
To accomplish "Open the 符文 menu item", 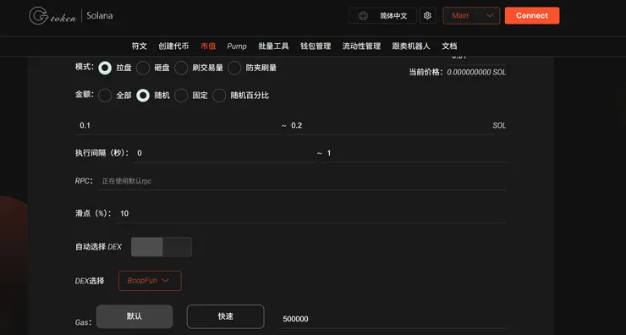I will (x=140, y=47).
